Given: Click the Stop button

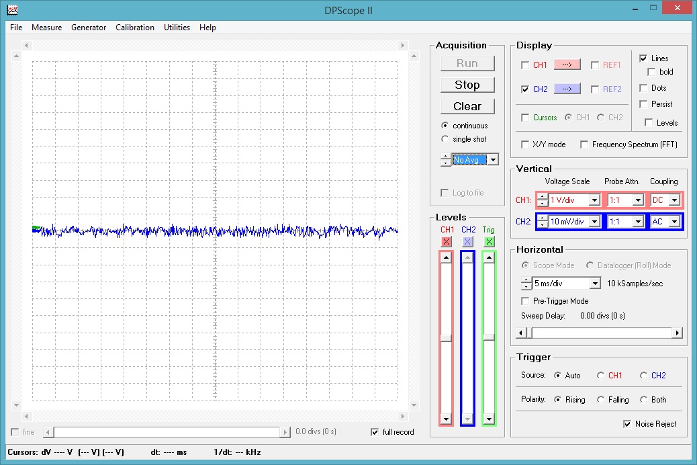Looking at the screenshot, I should tap(467, 85).
